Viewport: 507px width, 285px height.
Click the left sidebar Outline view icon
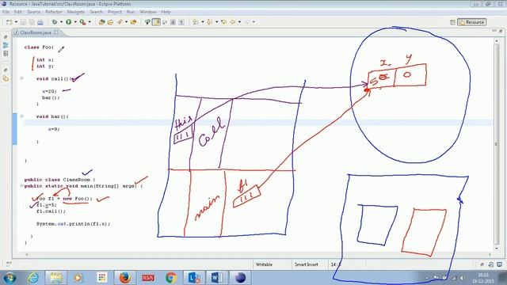6,54
